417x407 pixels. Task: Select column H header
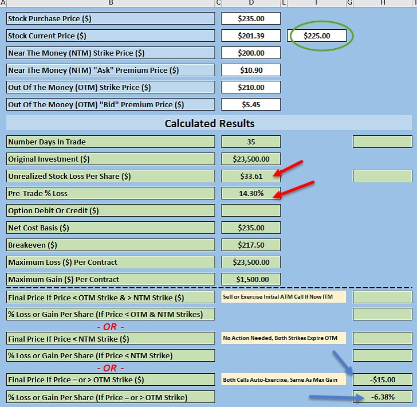382,3
